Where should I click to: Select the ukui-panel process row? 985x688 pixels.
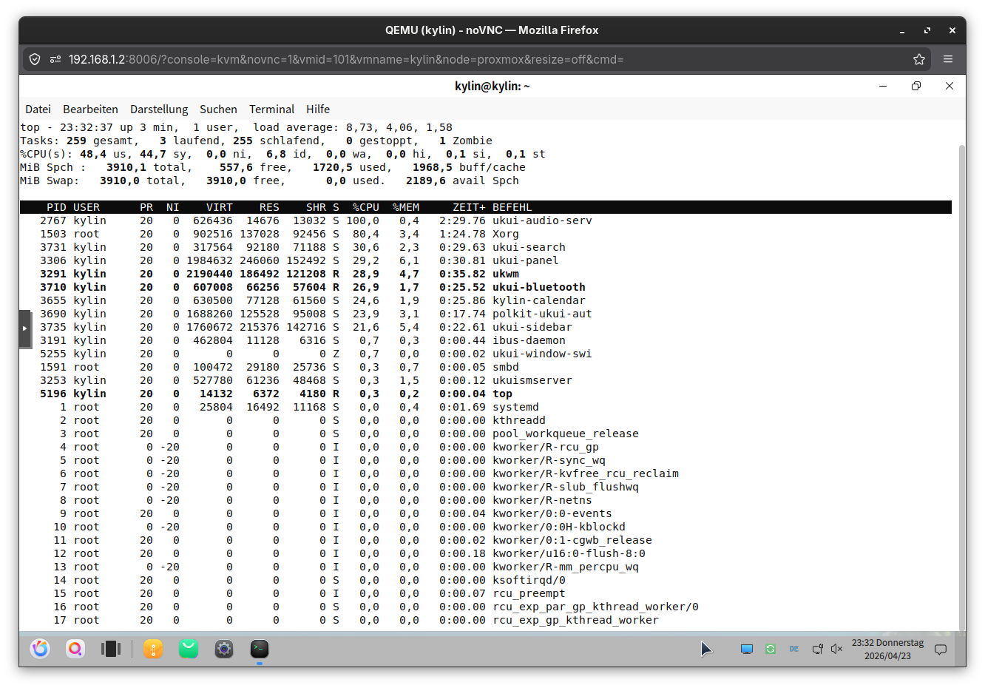[485, 260]
